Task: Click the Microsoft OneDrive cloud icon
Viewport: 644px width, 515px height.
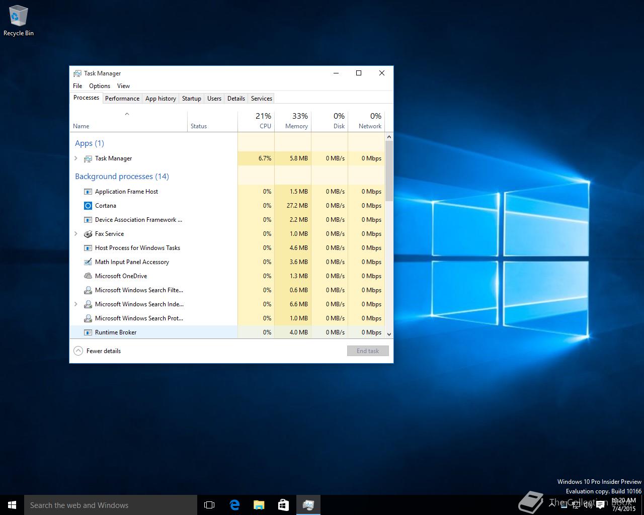Action: [x=88, y=276]
